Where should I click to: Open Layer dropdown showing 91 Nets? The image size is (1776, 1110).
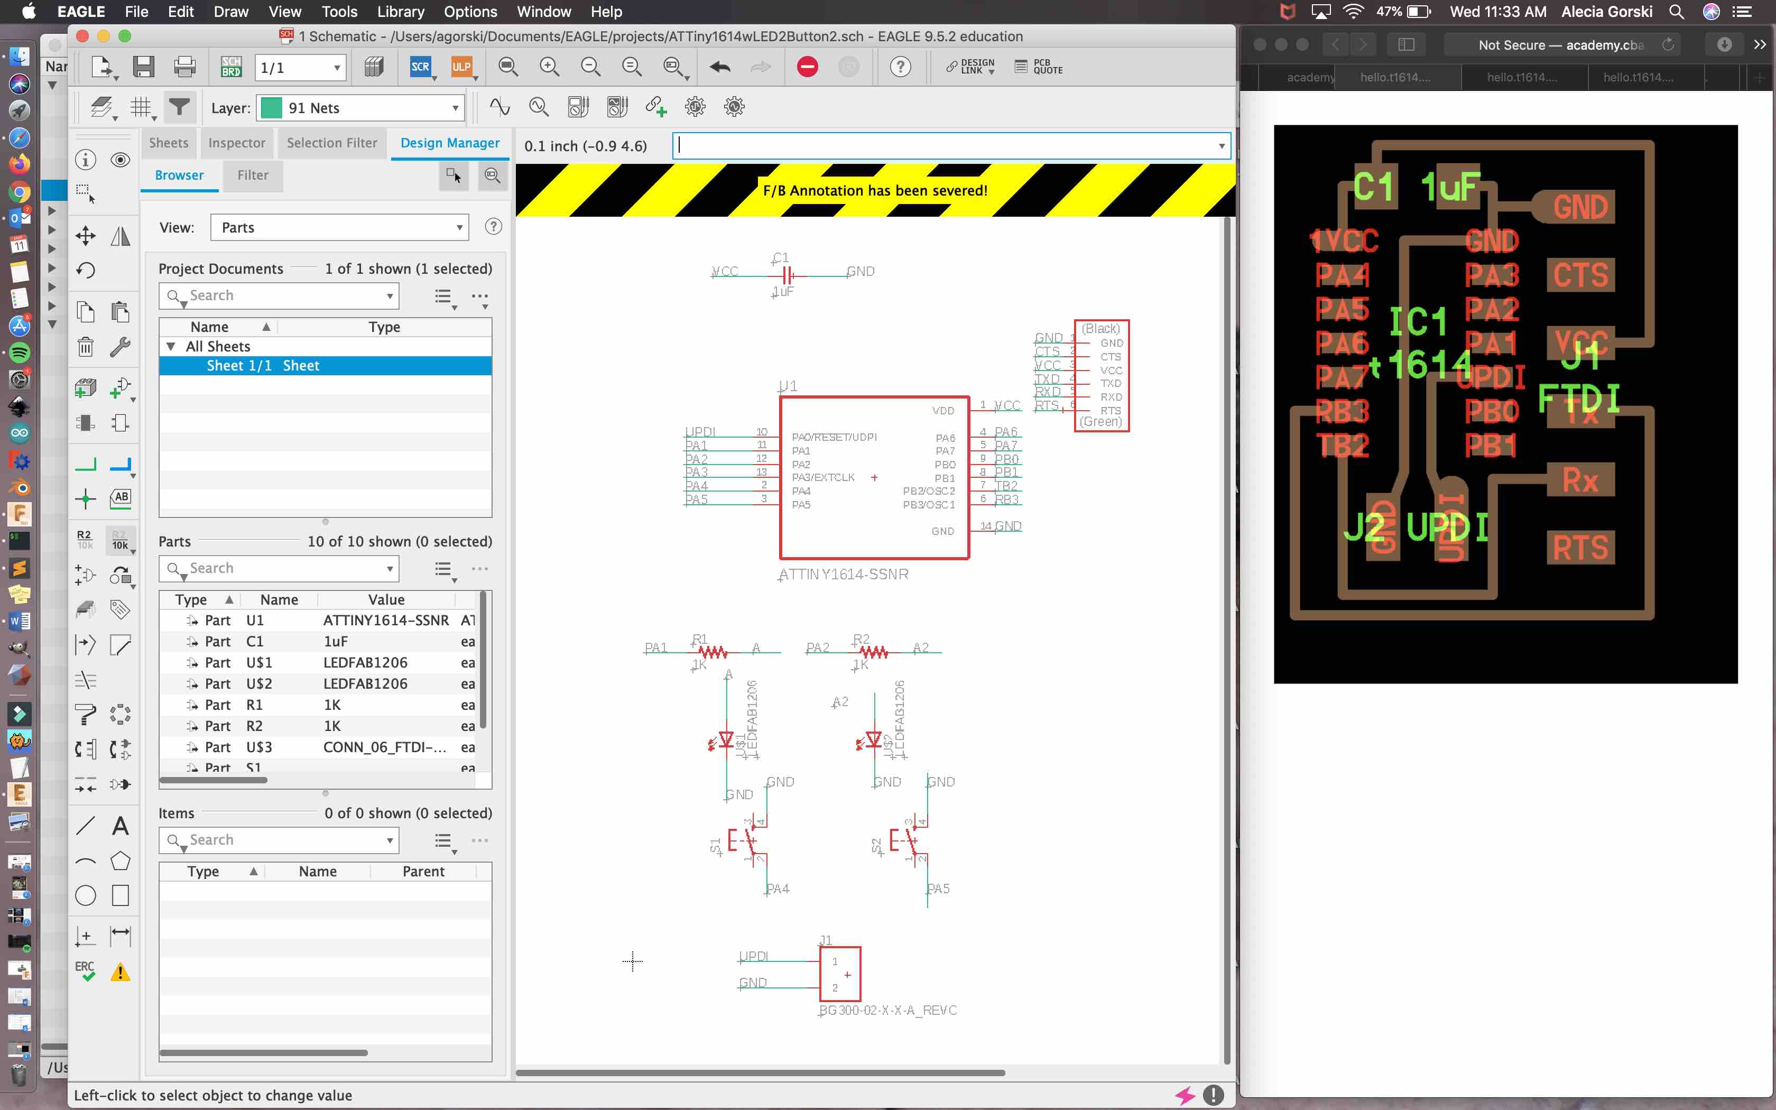362,107
